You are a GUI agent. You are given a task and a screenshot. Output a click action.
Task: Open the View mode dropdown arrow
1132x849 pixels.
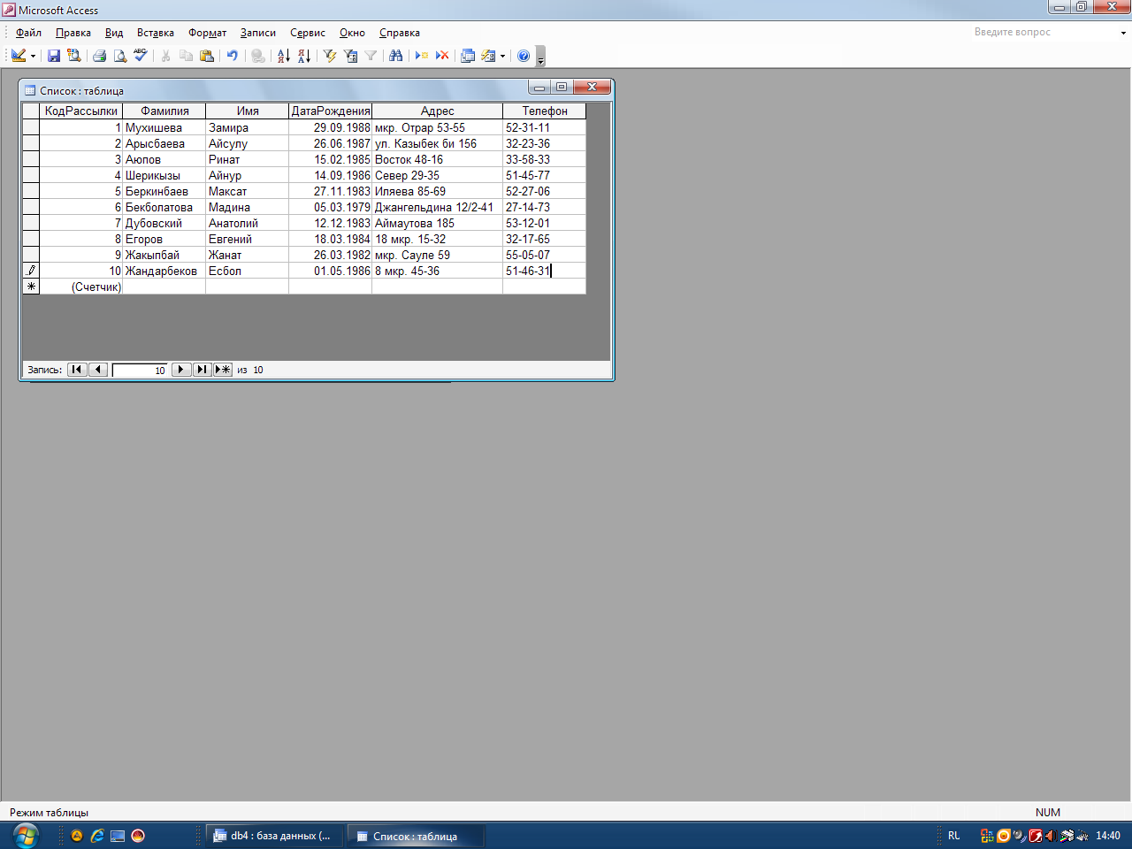[x=33, y=56]
